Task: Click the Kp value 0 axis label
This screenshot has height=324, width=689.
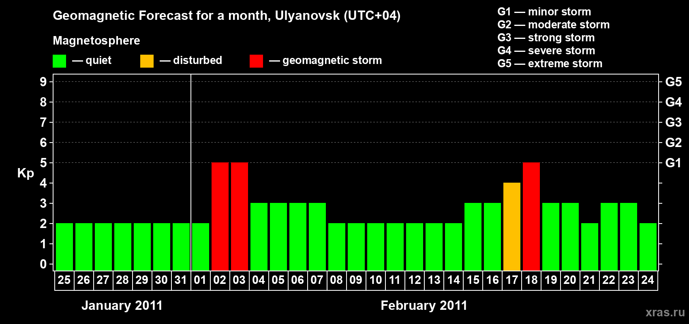Action: point(43,264)
